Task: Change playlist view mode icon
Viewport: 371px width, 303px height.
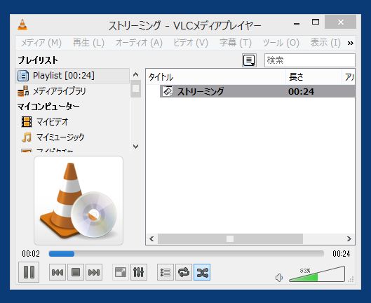Action: point(249,60)
